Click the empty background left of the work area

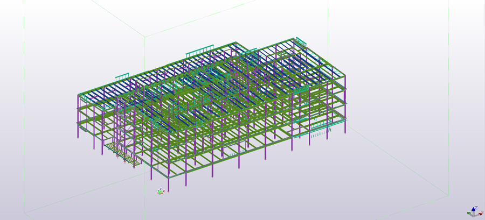(11, 108)
